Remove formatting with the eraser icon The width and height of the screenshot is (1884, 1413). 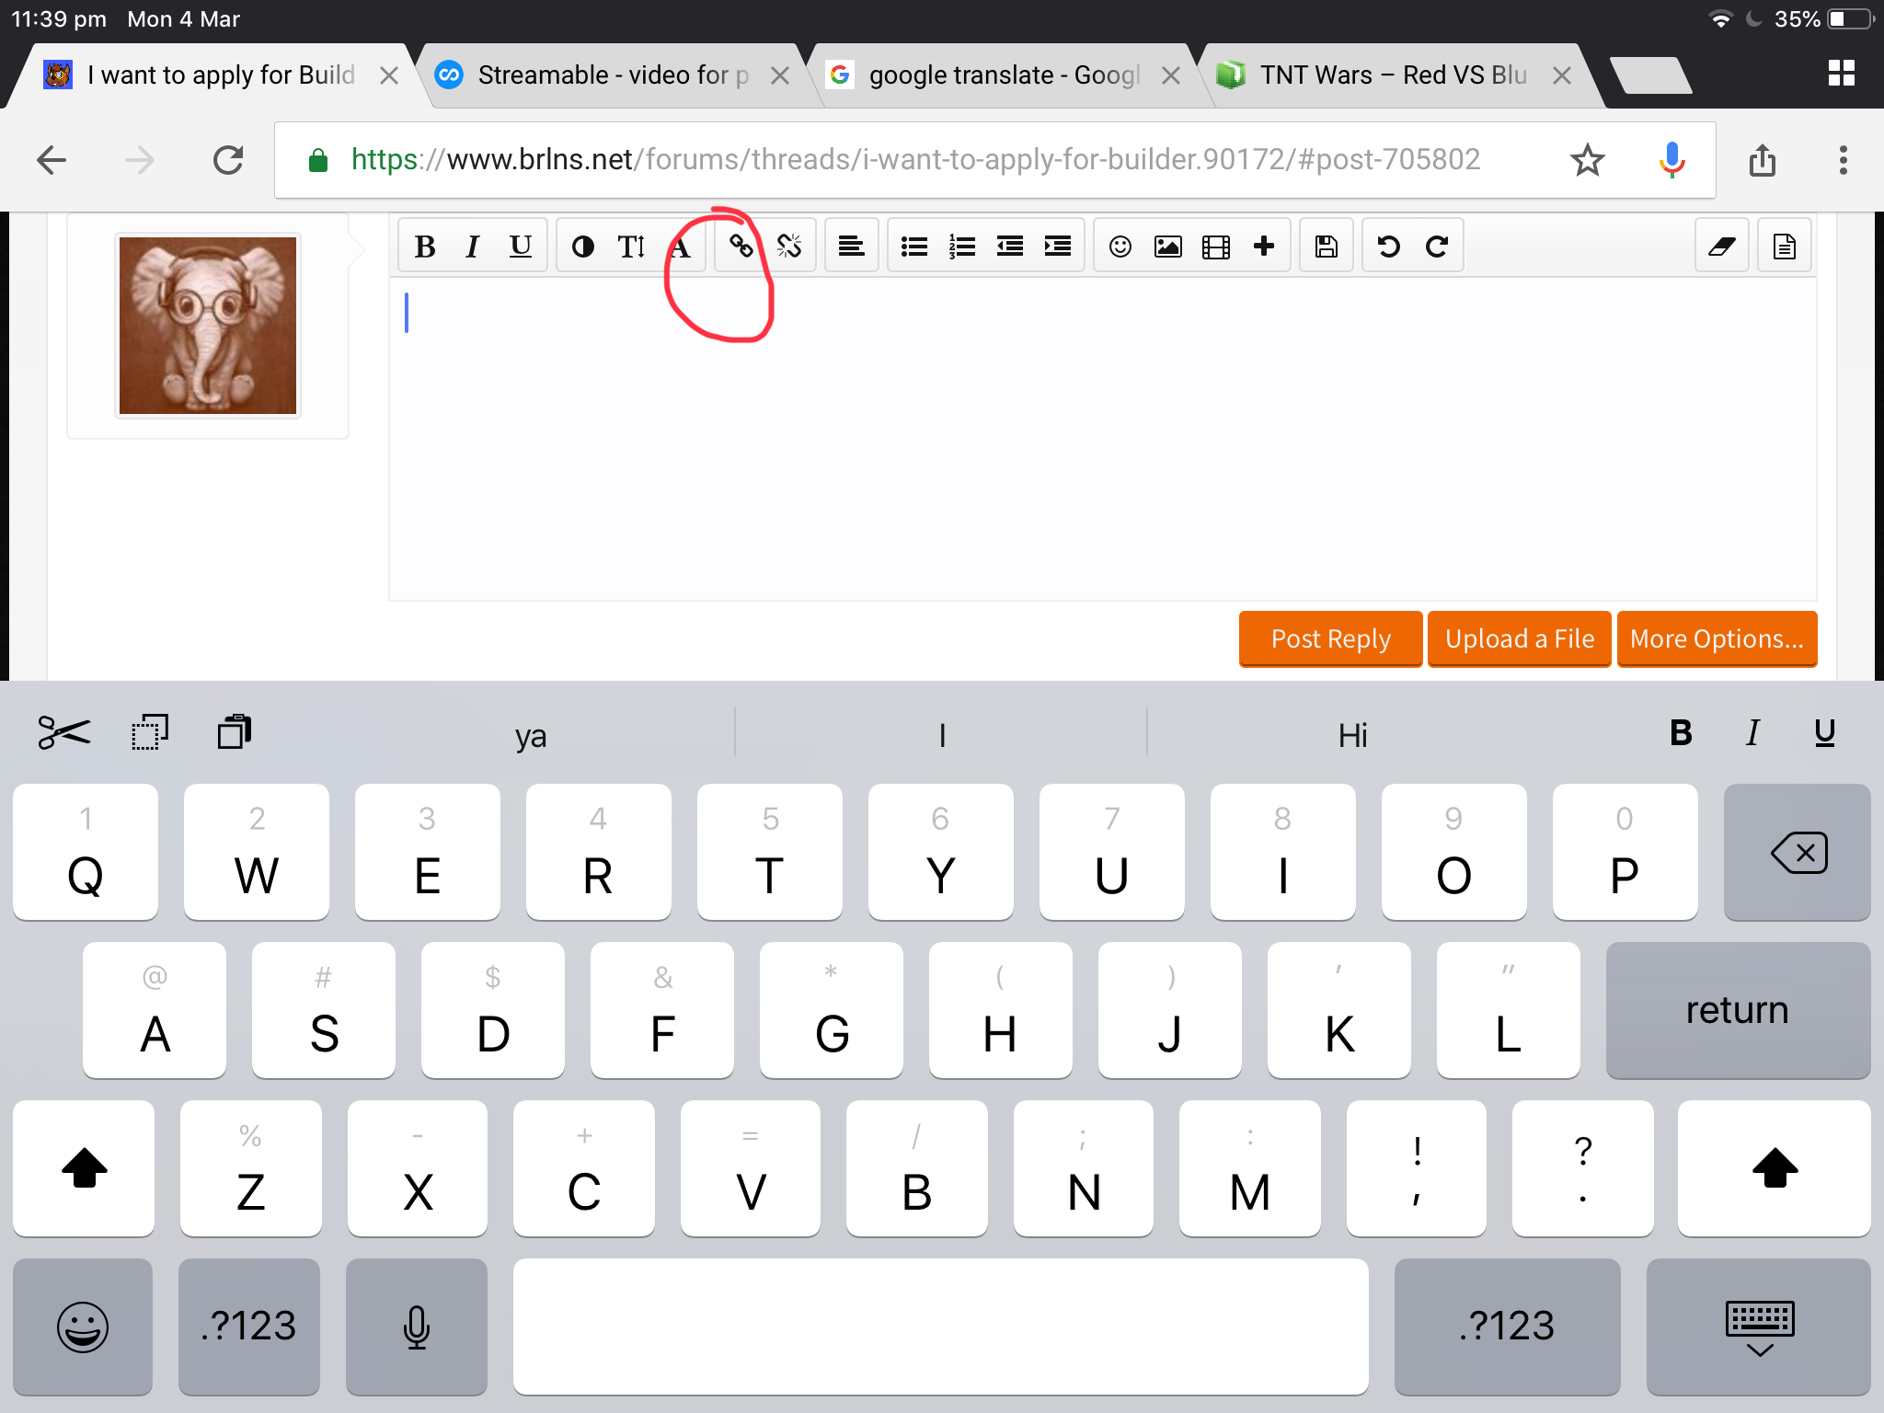pyautogui.click(x=1721, y=246)
